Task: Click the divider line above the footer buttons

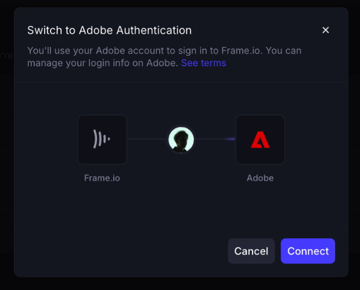Action: (x=181, y=225)
